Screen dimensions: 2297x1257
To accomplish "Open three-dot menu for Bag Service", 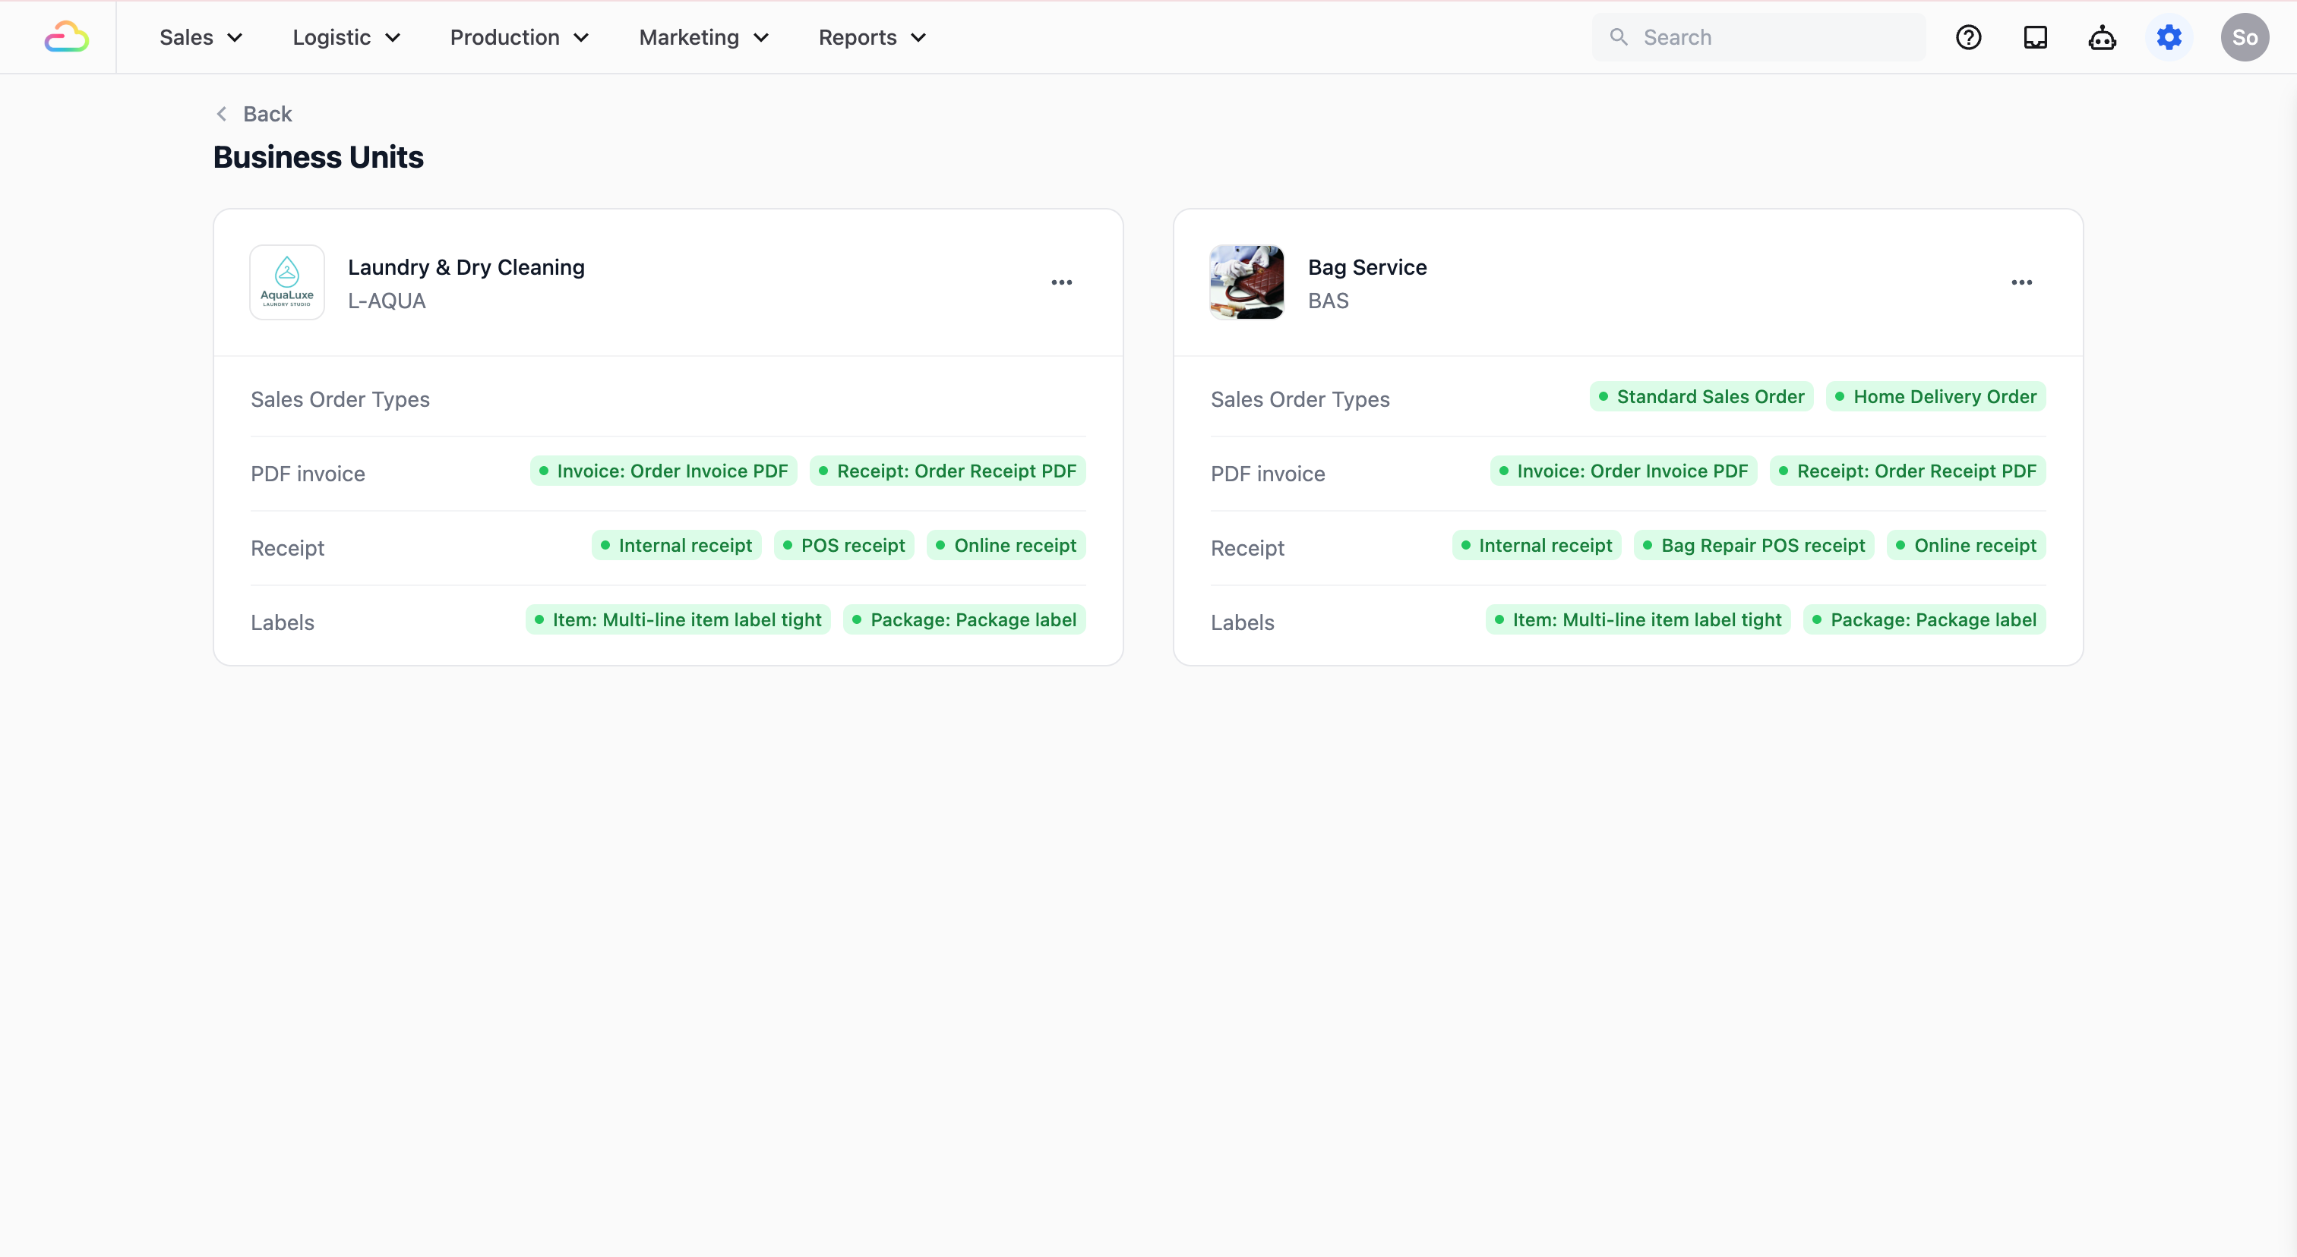I will [x=2021, y=282].
